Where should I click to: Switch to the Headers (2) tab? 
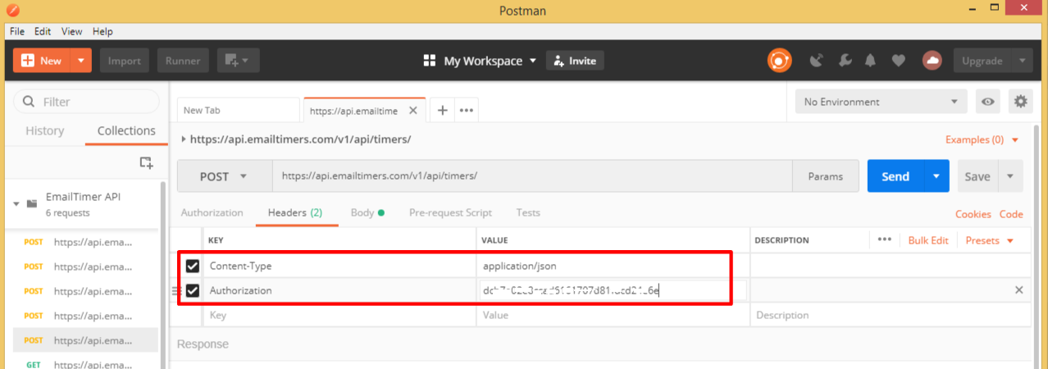(295, 212)
